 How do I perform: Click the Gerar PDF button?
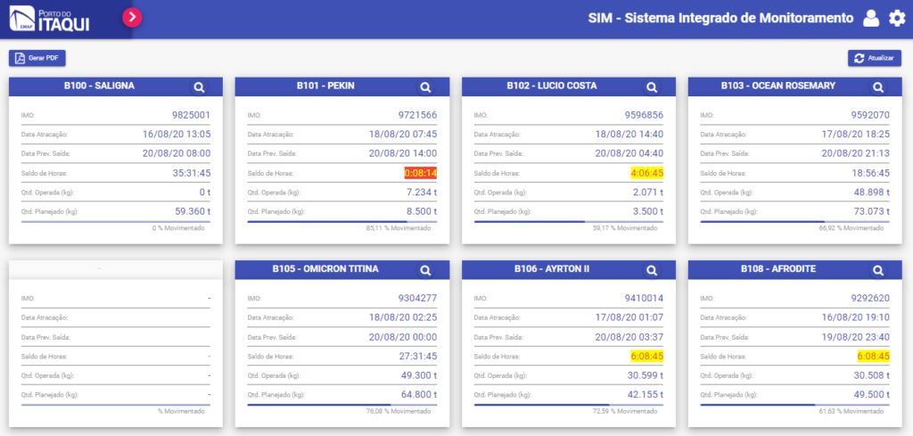pyautogui.click(x=37, y=58)
